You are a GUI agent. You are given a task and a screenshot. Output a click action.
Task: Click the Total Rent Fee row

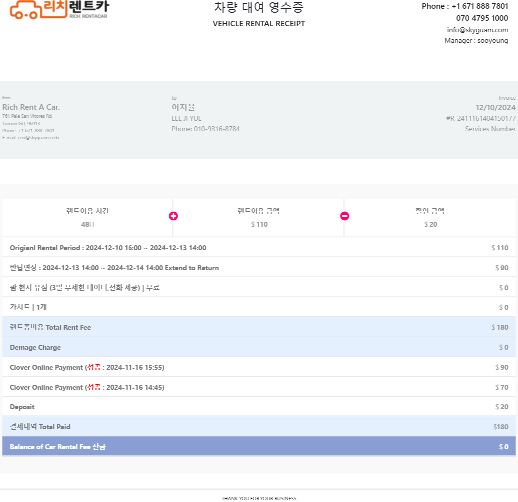click(259, 327)
